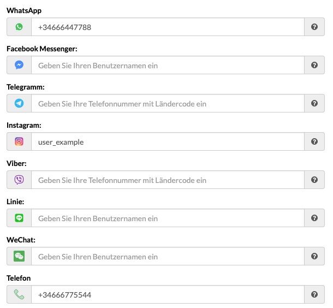Click the green Line chat icon
Image resolution: width=333 pixels, height=308 pixels.
pos(19,218)
